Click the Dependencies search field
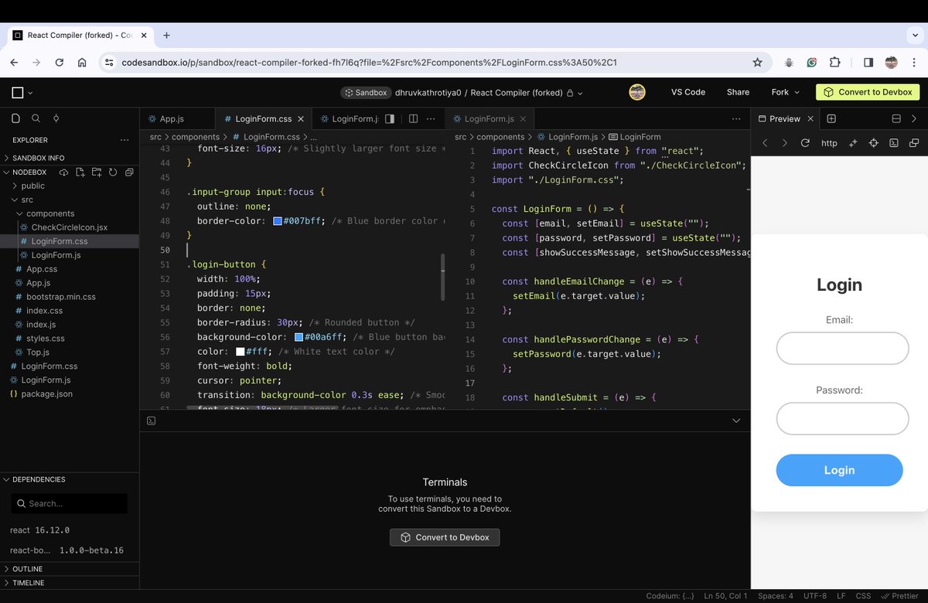Image resolution: width=928 pixels, height=603 pixels. (x=68, y=502)
